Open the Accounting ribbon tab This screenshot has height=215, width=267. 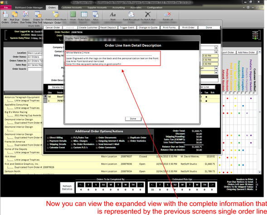coord(118,8)
